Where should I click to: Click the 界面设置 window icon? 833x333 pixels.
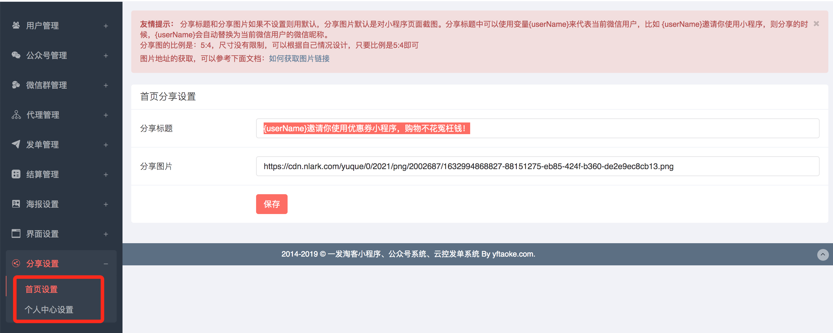[16, 234]
